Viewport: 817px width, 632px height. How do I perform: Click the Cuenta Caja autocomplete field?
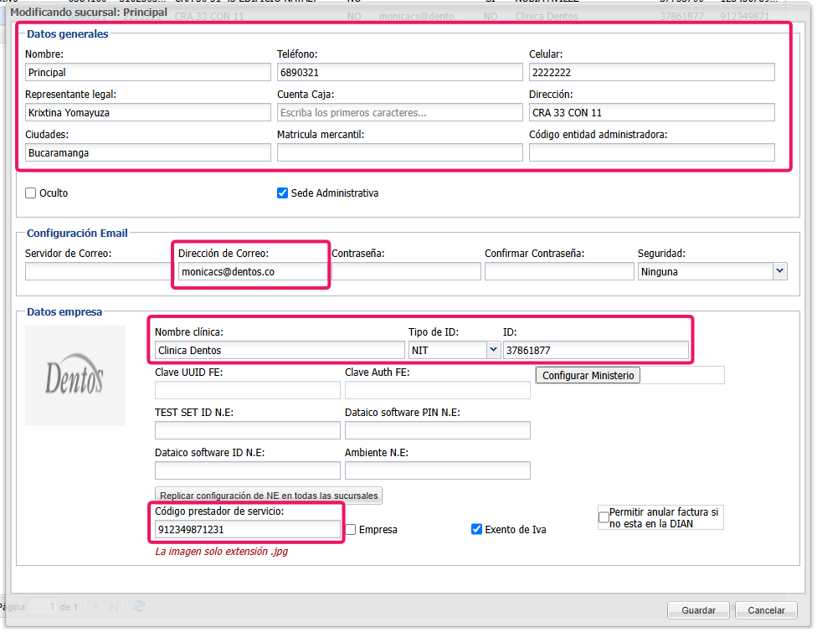(x=399, y=112)
